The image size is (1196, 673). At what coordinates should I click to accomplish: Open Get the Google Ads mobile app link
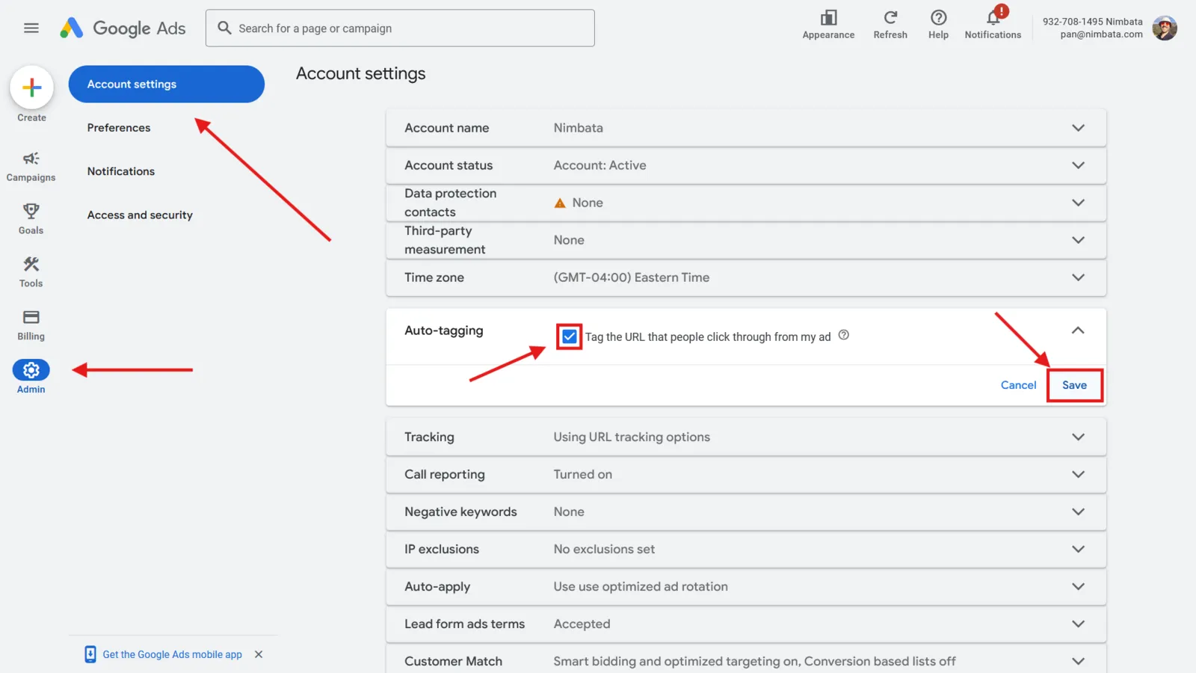click(172, 654)
